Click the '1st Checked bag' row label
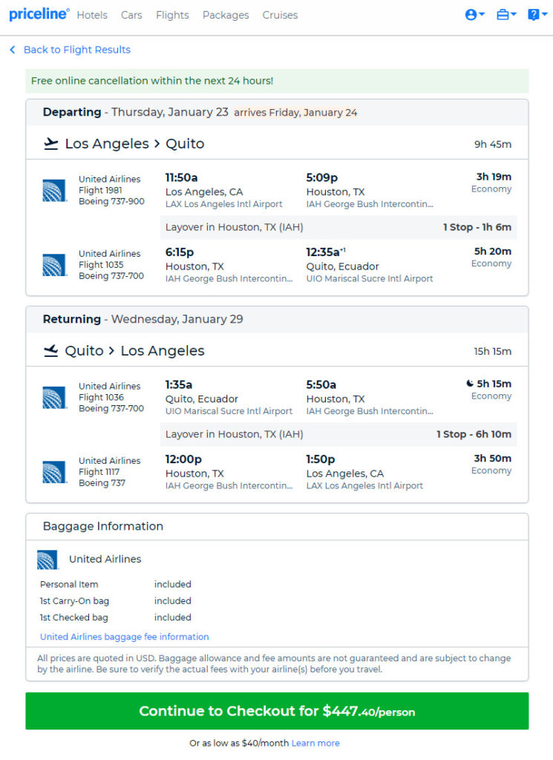This screenshot has width=553, height=760. pyautogui.click(x=73, y=617)
